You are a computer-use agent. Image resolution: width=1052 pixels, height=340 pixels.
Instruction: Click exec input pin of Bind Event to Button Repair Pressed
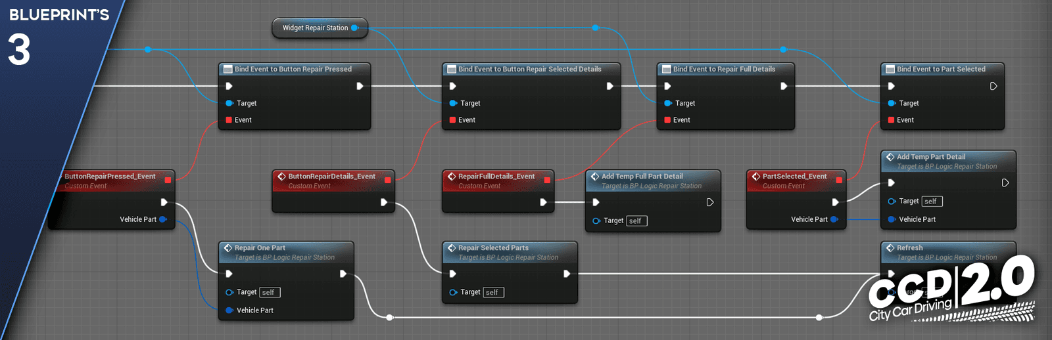pos(229,86)
